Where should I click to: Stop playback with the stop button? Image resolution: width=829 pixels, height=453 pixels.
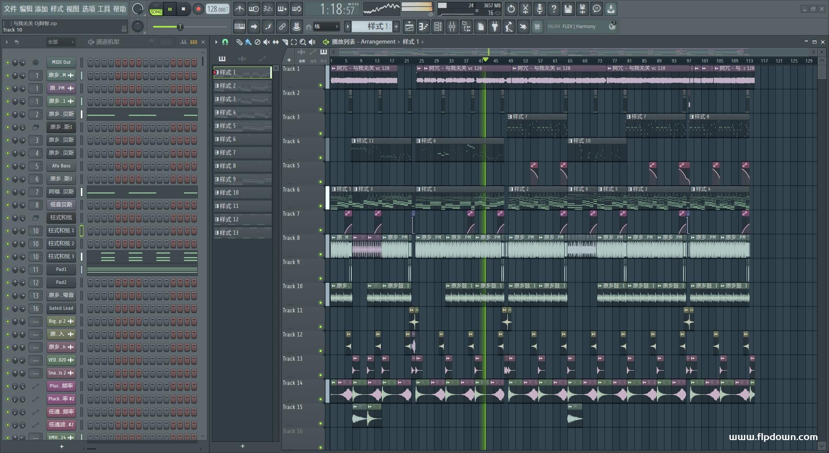tap(184, 9)
